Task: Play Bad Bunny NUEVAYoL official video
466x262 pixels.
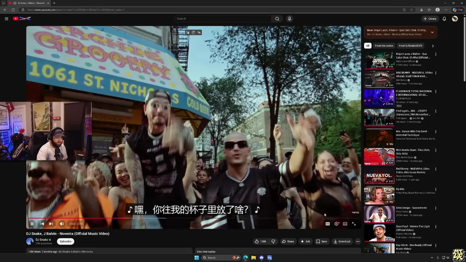Action: pos(414,74)
